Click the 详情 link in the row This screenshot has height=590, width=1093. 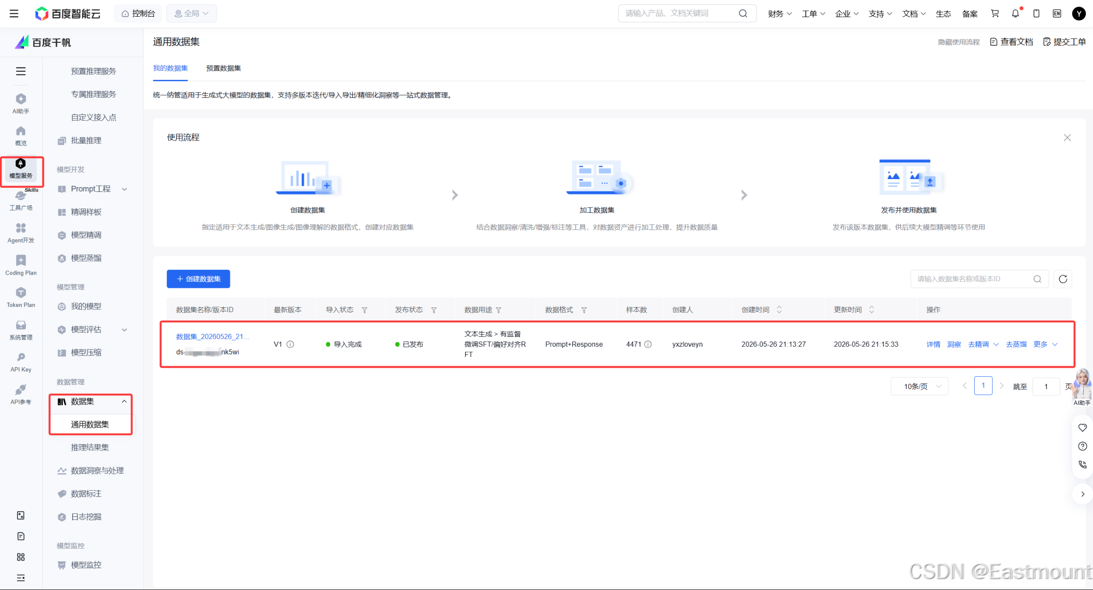[x=933, y=344]
